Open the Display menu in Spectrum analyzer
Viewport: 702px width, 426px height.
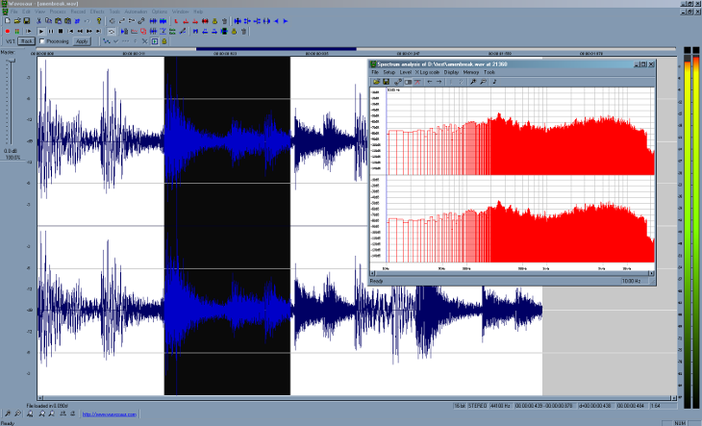pyautogui.click(x=451, y=73)
